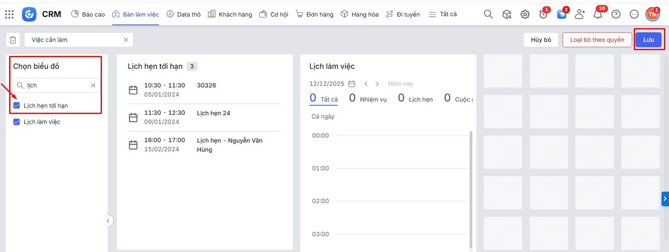This screenshot has width=669, height=252.
Task: Go to next day in work calendar
Action: [377, 84]
